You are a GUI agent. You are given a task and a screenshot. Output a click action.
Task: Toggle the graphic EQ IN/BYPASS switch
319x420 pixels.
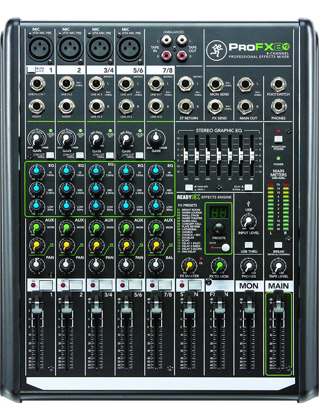tap(248, 187)
